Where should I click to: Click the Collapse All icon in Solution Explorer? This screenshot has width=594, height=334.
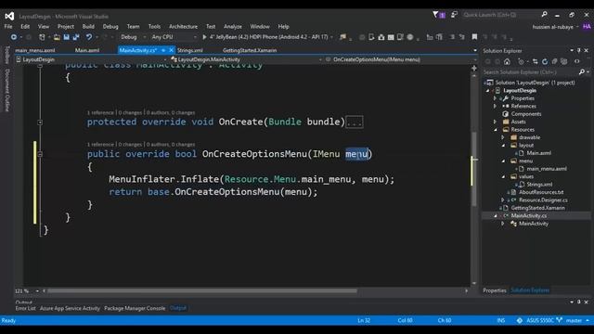(x=554, y=61)
